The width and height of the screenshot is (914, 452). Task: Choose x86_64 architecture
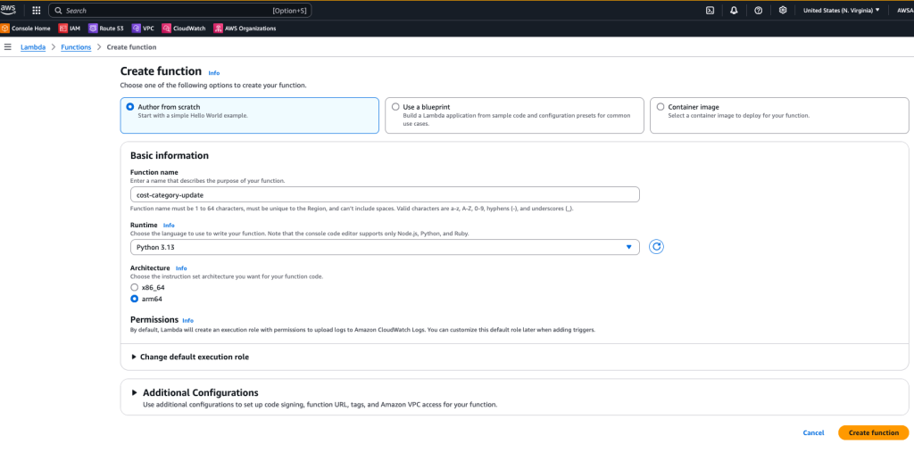[135, 288]
